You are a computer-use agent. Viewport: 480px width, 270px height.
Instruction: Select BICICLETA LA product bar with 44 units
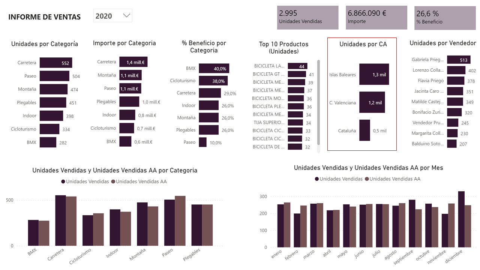298,66
